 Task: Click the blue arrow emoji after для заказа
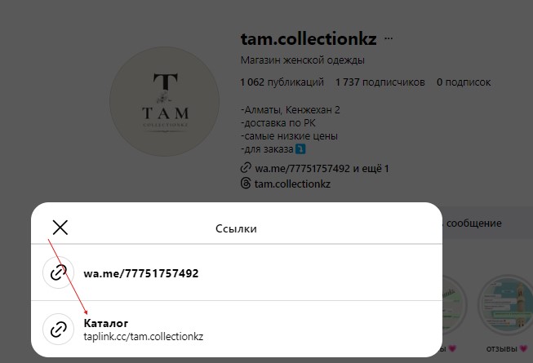pos(301,149)
